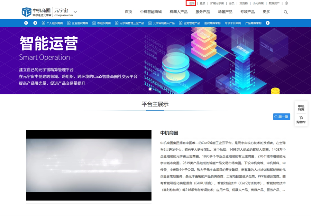The width and height of the screenshot is (311, 216).
Task: Open 中机智能商城 menu item
Action: (x=151, y=12)
